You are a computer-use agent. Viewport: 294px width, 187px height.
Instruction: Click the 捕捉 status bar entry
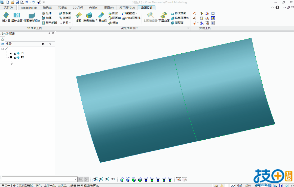[240, 185]
